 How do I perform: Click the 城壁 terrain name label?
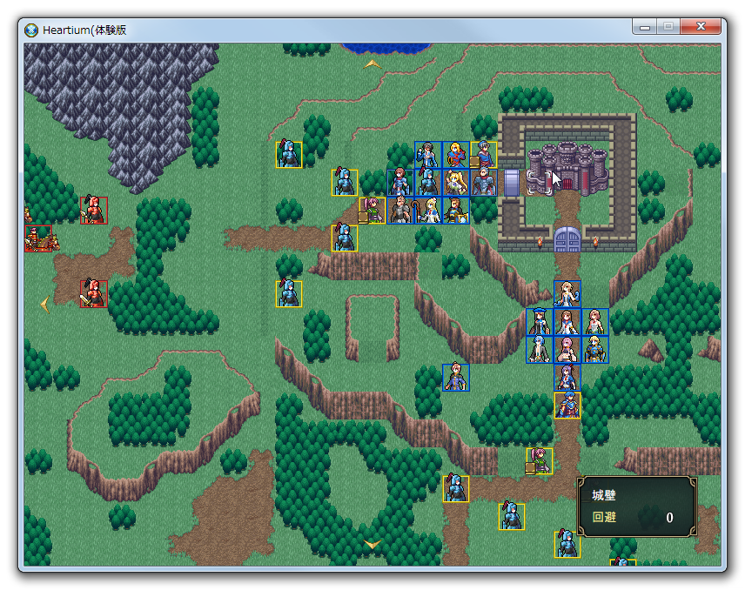(x=604, y=495)
